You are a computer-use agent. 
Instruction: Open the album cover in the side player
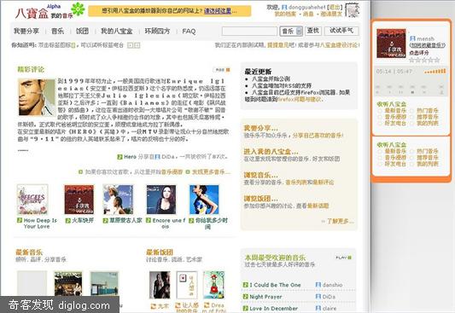[391, 43]
